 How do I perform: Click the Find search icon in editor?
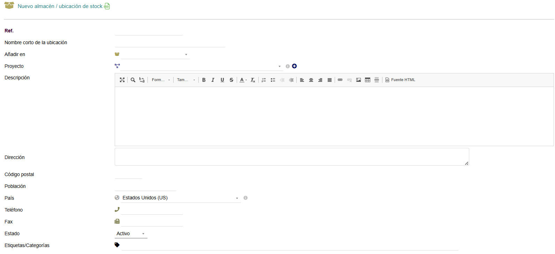coord(133,80)
